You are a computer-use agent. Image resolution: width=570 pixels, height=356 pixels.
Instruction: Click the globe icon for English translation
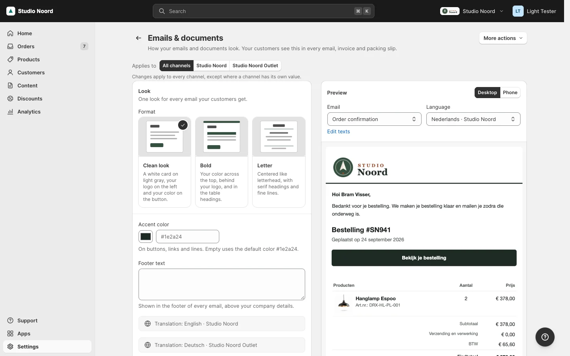(x=148, y=324)
